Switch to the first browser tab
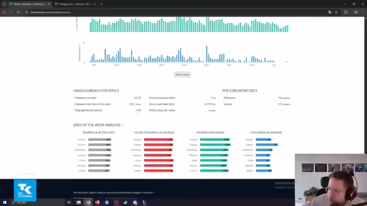Viewport: 367px width, 206px height. click(x=29, y=4)
